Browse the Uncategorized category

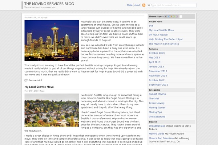point(157,117)
